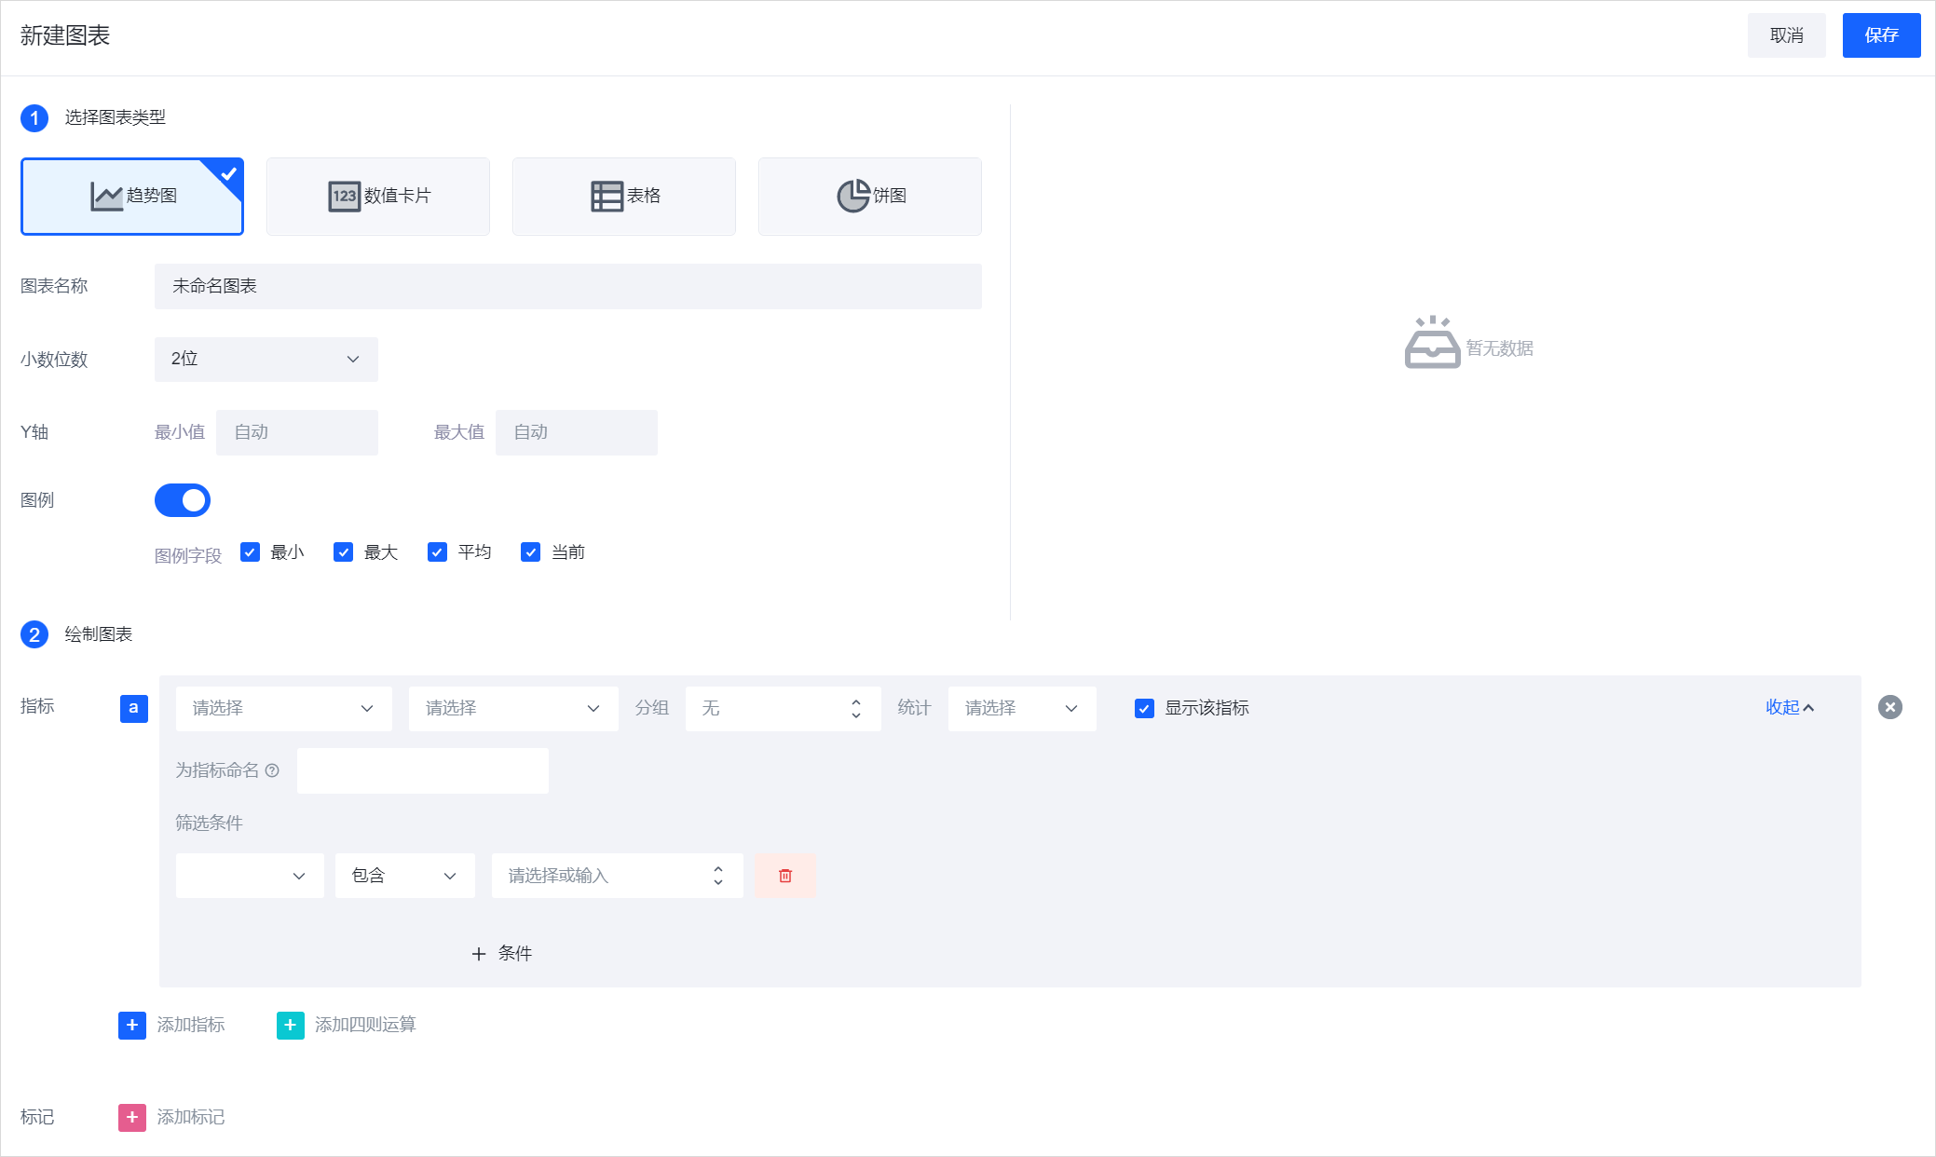
Task: Add a filter with + 条件
Action: tap(501, 954)
